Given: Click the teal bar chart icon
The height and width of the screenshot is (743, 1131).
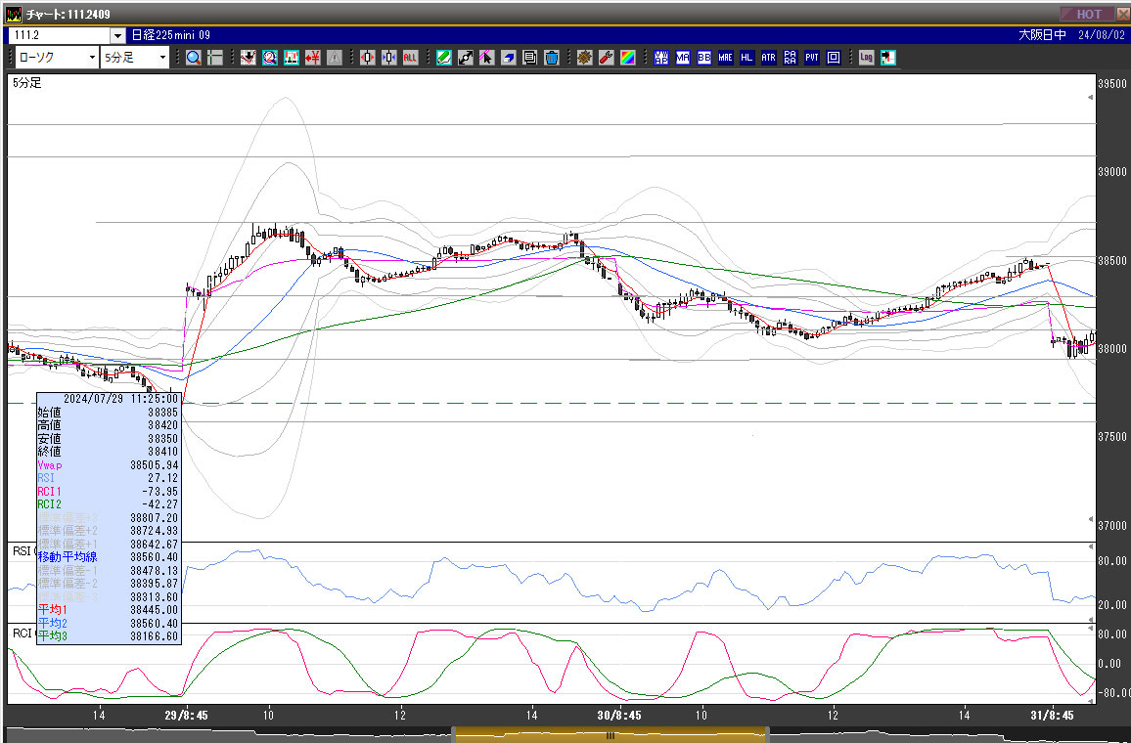Looking at the screenshot, I should (x=292, y=58).
